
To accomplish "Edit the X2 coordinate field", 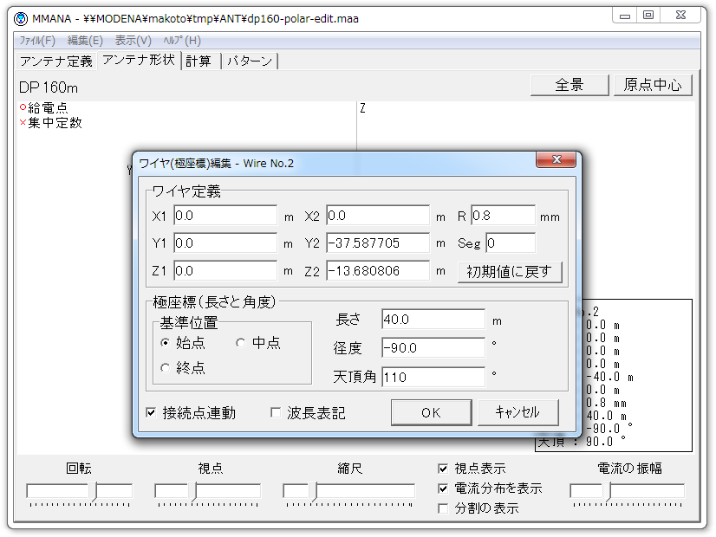I will [x=378, y=216].
